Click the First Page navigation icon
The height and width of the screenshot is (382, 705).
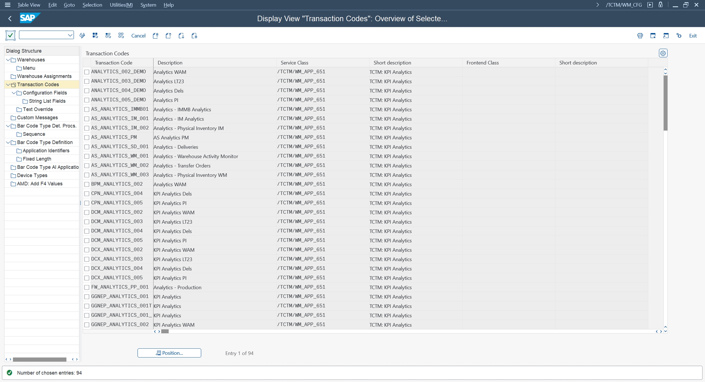click(155, 35)
